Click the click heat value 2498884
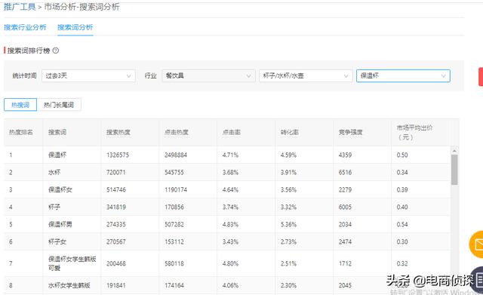Screen dimensions: 483x295 [x=176, y=155]
